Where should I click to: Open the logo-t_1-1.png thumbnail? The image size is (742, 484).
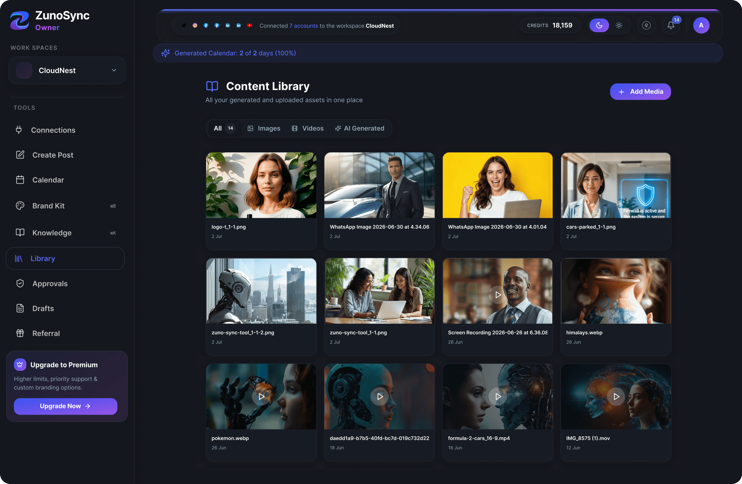(261, 185)
